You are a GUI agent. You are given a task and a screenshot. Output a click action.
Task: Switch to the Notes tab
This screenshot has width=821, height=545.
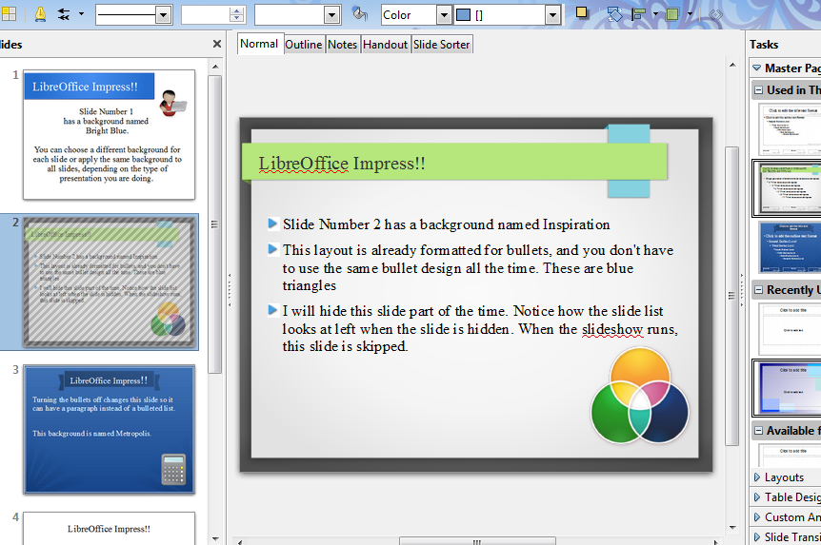coord(343,45)
